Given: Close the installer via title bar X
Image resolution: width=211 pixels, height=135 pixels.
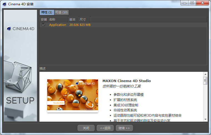Looking at the screenshot, I should pos(202,3).
